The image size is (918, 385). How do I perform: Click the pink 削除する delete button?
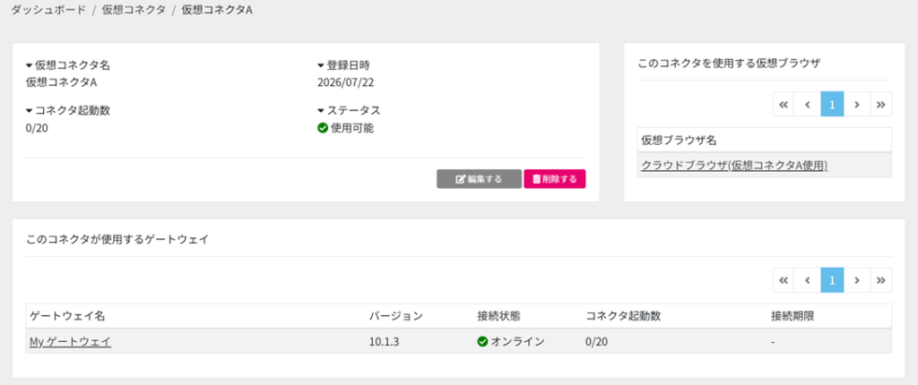[x=554, y=179]
